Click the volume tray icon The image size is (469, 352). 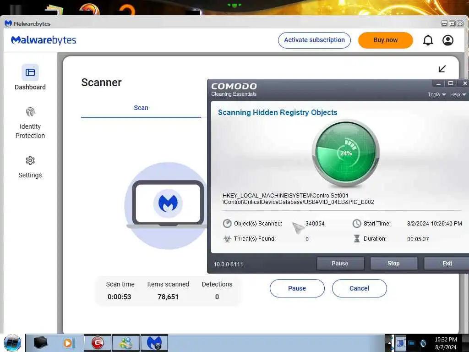(x=423, y=343)
